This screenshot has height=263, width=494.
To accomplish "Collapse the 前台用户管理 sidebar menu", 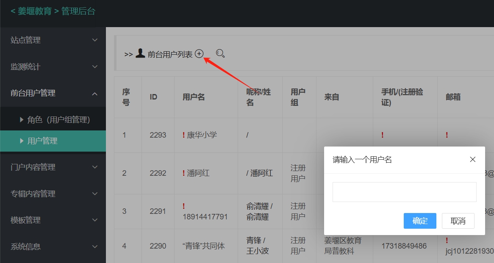I will [53, 93].
